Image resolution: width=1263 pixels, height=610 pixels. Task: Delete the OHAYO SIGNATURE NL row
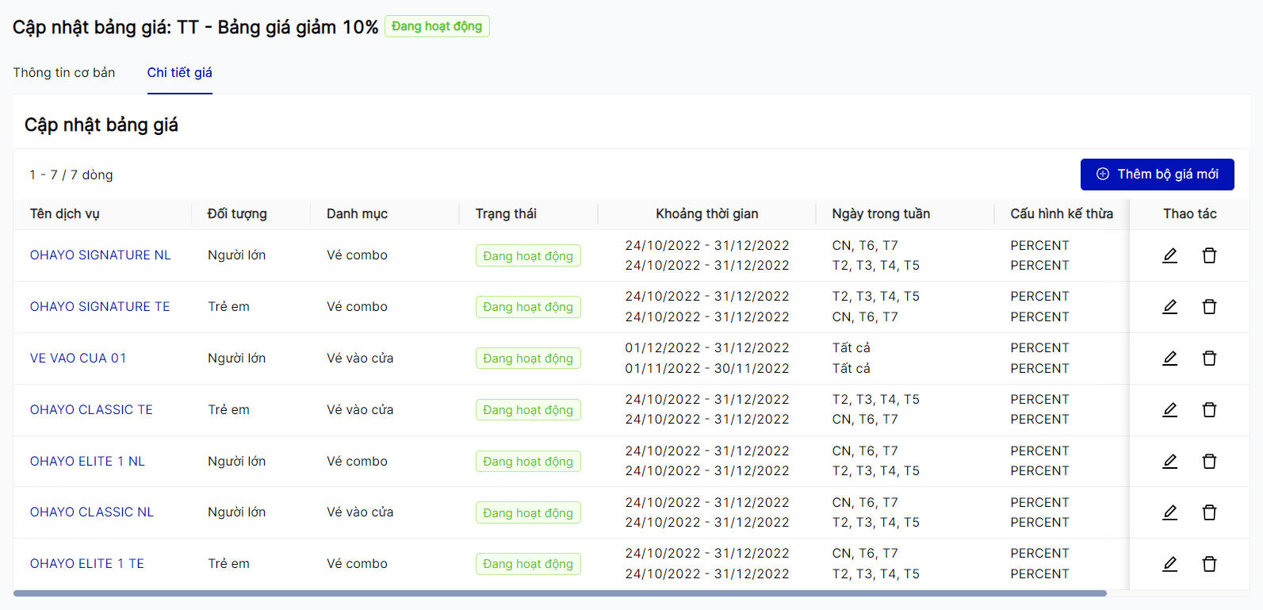tap(1209, 255)
